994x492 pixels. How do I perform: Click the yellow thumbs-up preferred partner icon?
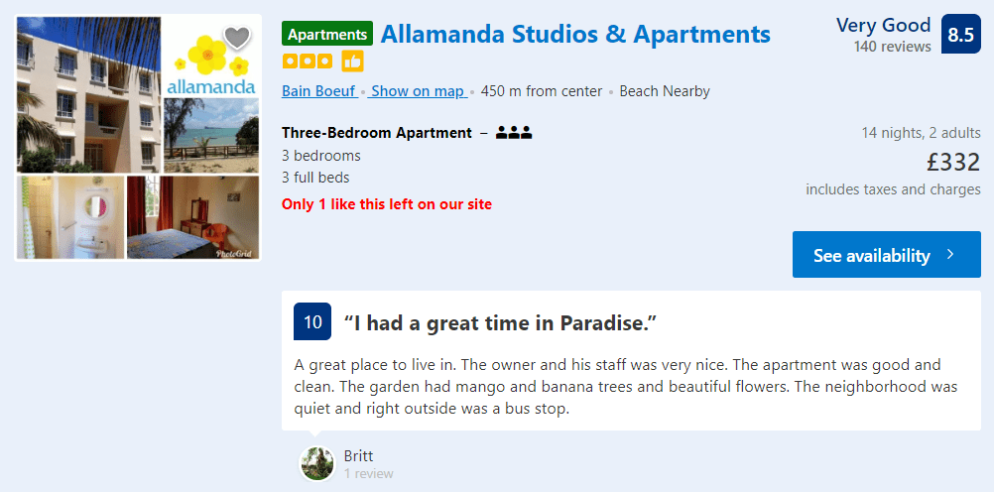click(x=352, y=61)
